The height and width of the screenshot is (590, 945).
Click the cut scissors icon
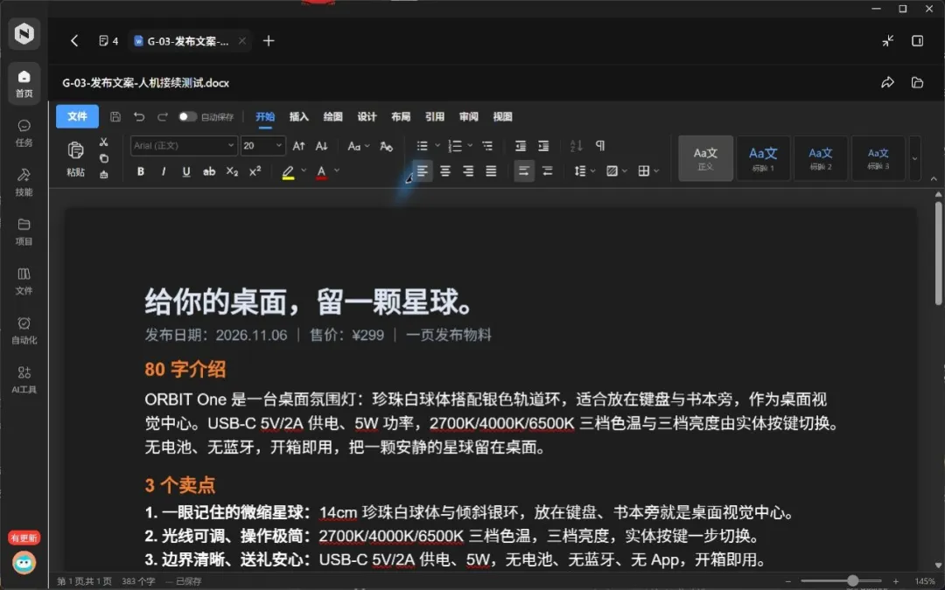103,142
